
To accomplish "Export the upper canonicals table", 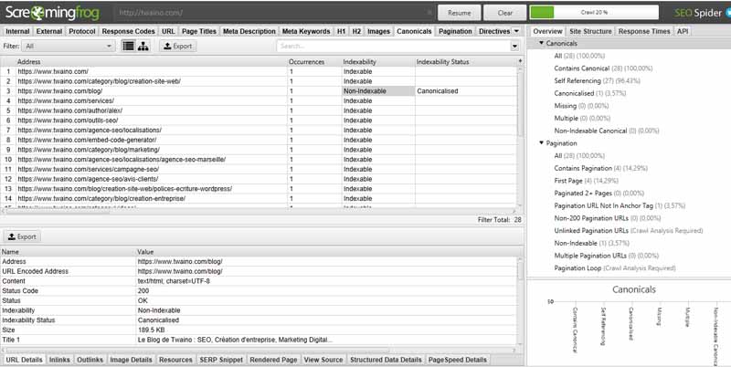I will tap(177, 47).
